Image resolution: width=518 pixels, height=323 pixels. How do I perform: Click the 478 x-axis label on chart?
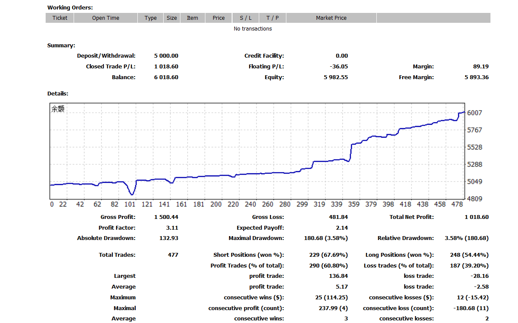457,204
